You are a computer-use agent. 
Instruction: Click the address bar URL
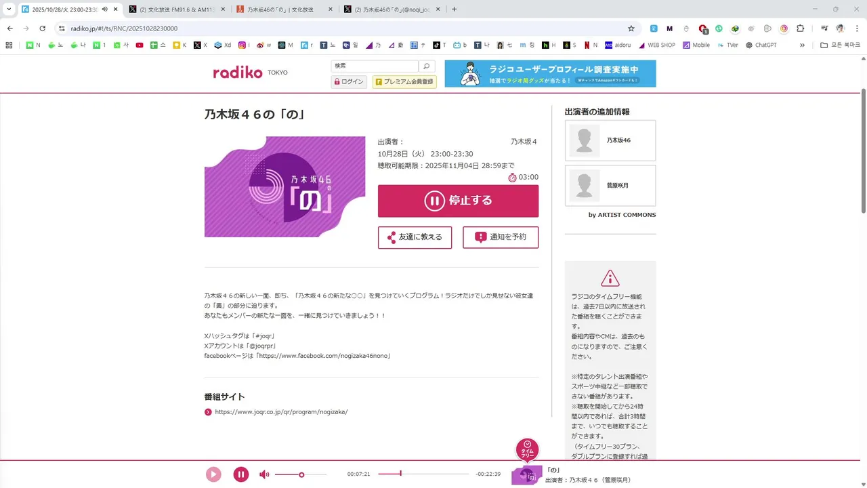[x=124, y=28]
